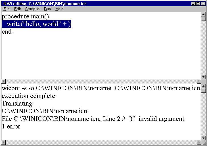Open the Run menu
Screen dimensions: 207x146
click(x=47, y=9)
